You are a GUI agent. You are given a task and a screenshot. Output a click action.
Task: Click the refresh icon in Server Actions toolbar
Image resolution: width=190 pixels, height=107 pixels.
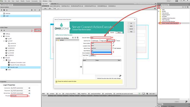[39, 10]
